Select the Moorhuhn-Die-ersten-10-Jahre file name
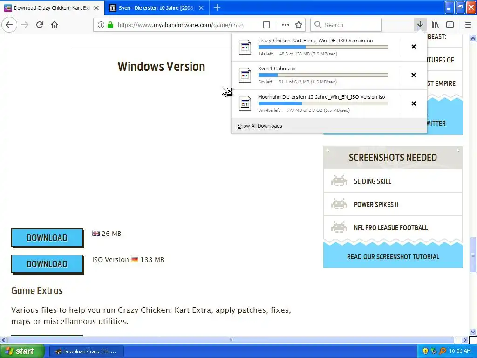The width and height of the screenshot is (477, 358). pos(321,97)
